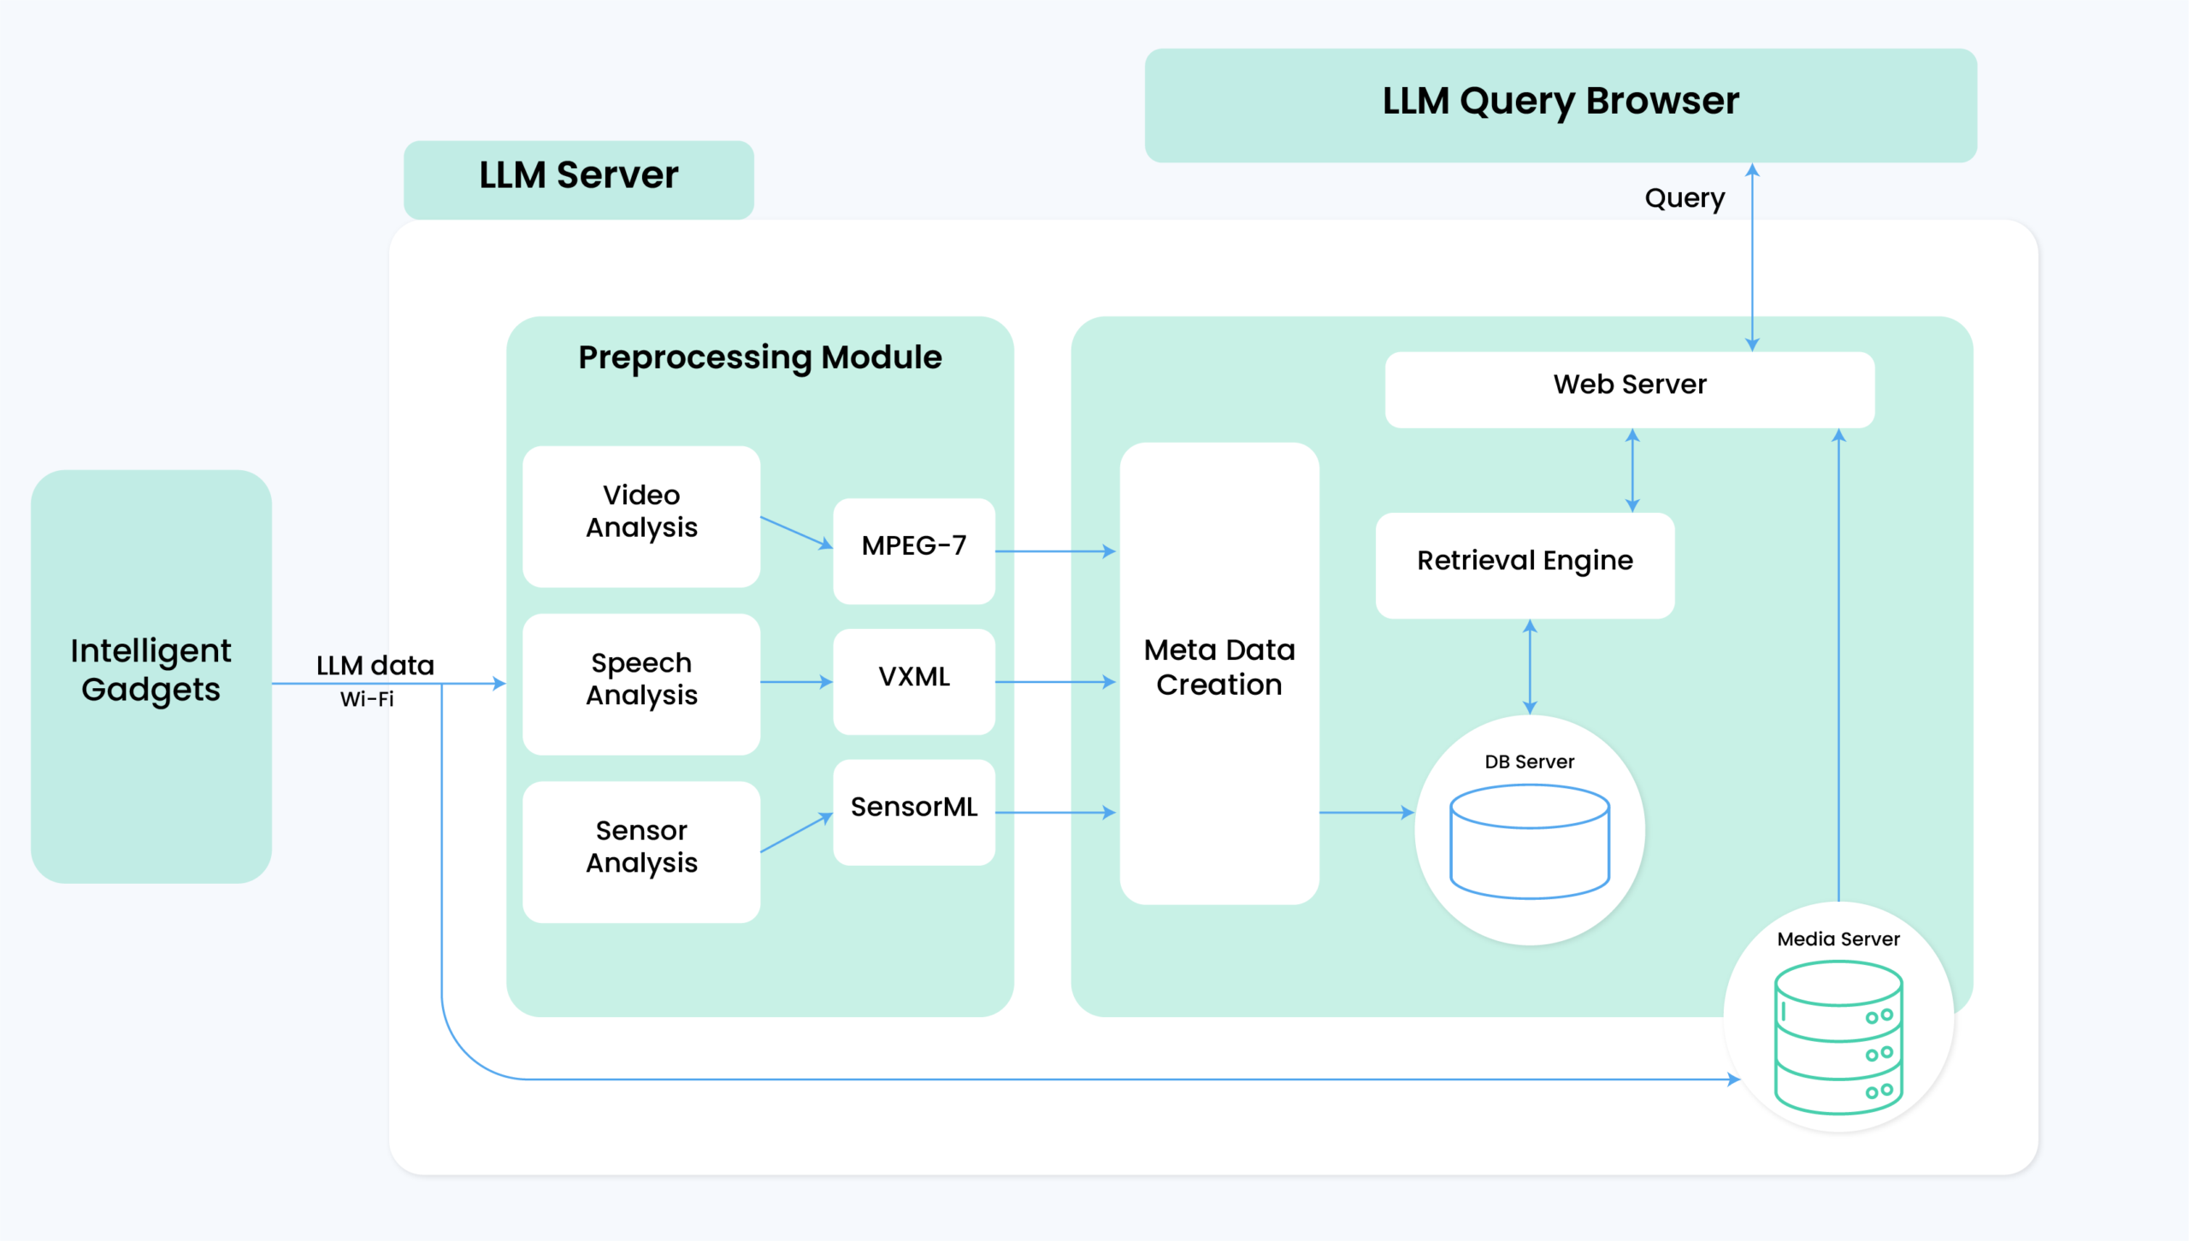
Task: Click the Wi-Fi label
Action: [x=367, y=699]
